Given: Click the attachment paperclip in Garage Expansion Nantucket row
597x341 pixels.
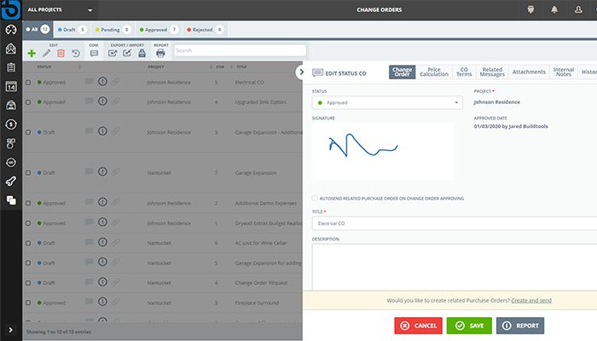Looking at the screenshot, I should tap(116, 172).
